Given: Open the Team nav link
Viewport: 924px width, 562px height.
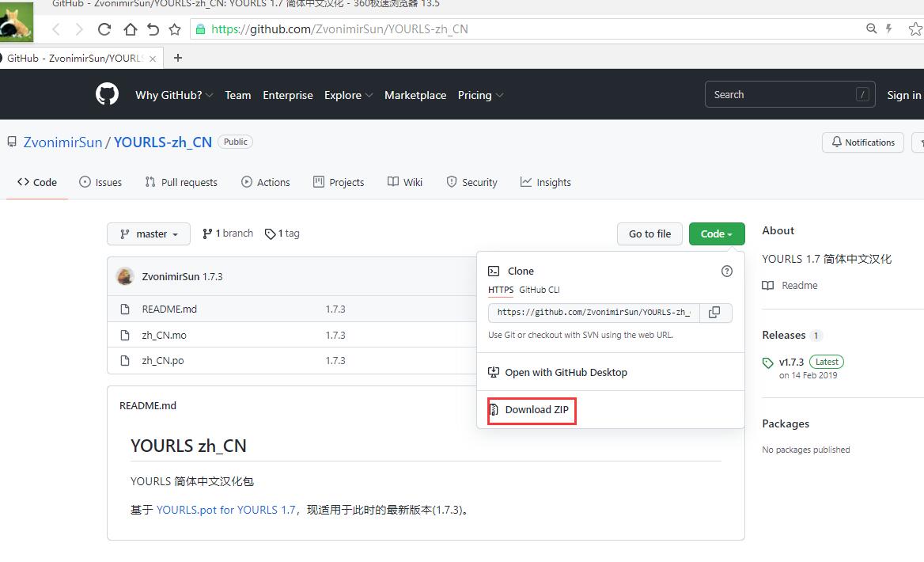Looking at the screenshot, I should pos(238,95).
